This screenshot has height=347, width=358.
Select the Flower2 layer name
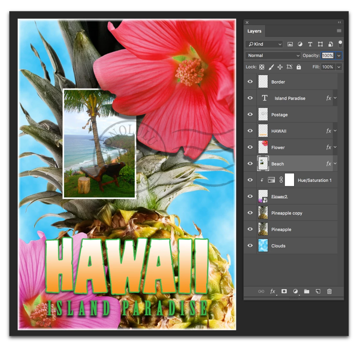point(279,196)
